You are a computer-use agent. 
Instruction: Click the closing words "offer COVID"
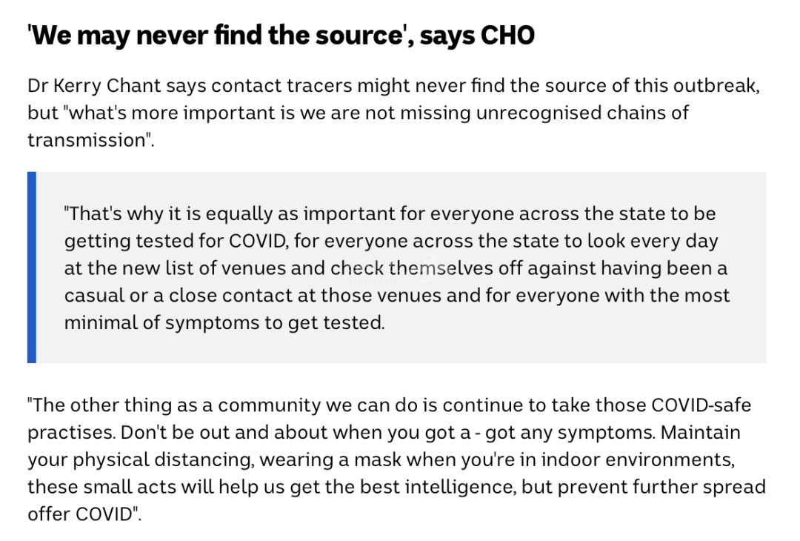83,514
